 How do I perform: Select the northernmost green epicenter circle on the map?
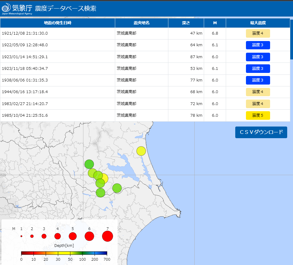click(89, 164)
